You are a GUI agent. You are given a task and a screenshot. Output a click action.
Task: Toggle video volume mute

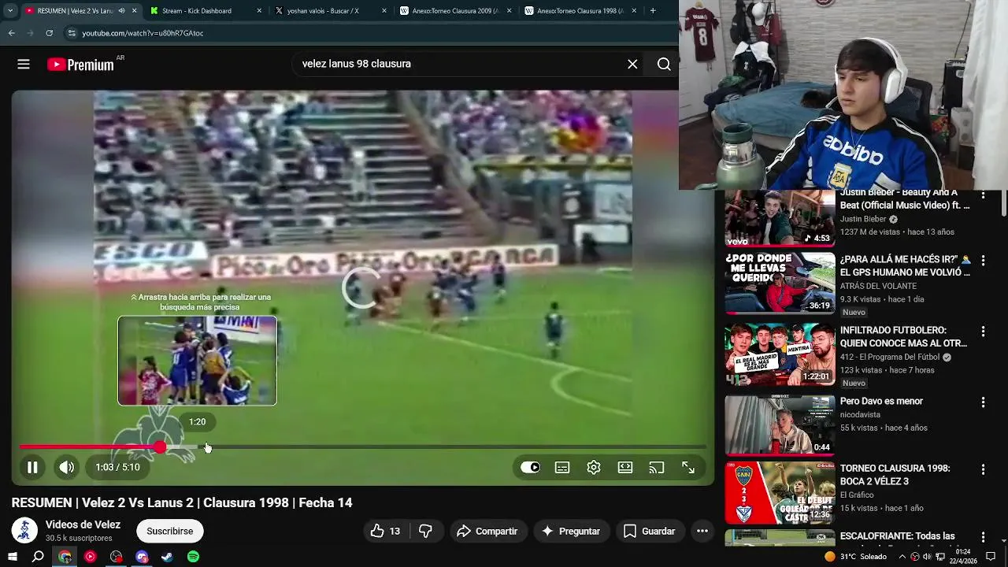[x=67, y=467]
